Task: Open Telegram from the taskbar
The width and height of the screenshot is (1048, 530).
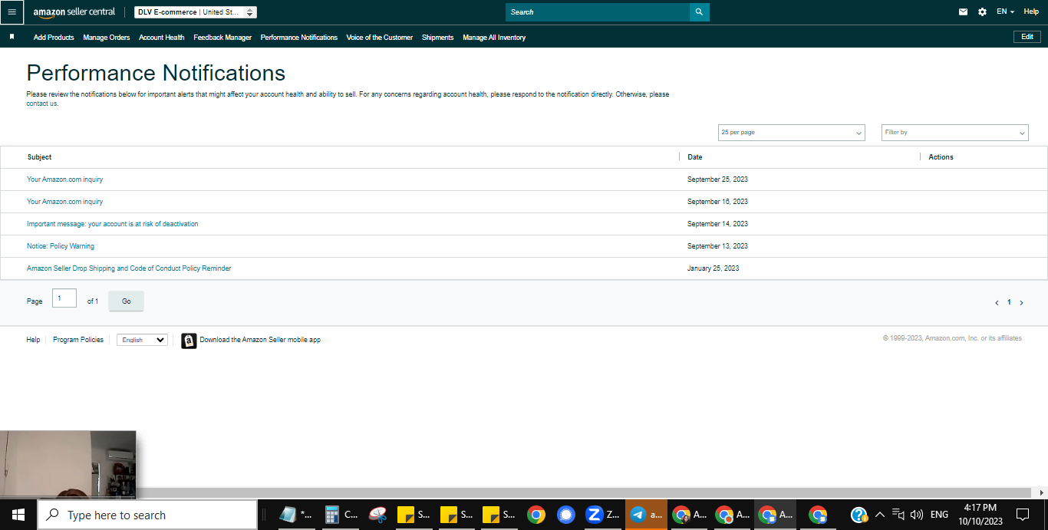Action: coord(646,515)
